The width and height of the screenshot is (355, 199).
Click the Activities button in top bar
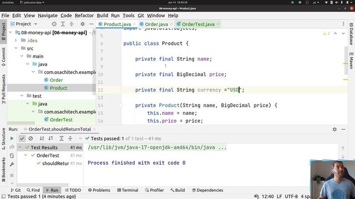pyautogui.click(x=8, y=2)
